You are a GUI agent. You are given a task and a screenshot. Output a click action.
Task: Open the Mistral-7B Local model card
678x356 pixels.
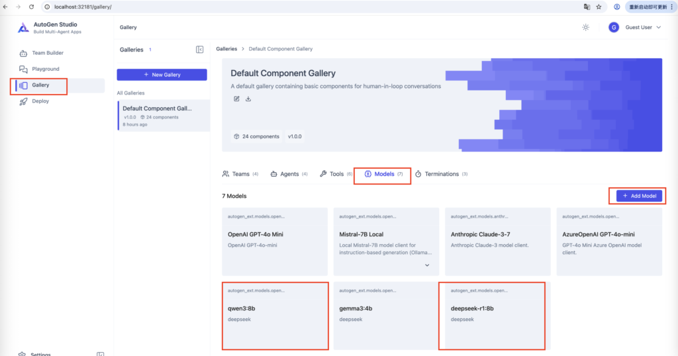coord(386,242)
